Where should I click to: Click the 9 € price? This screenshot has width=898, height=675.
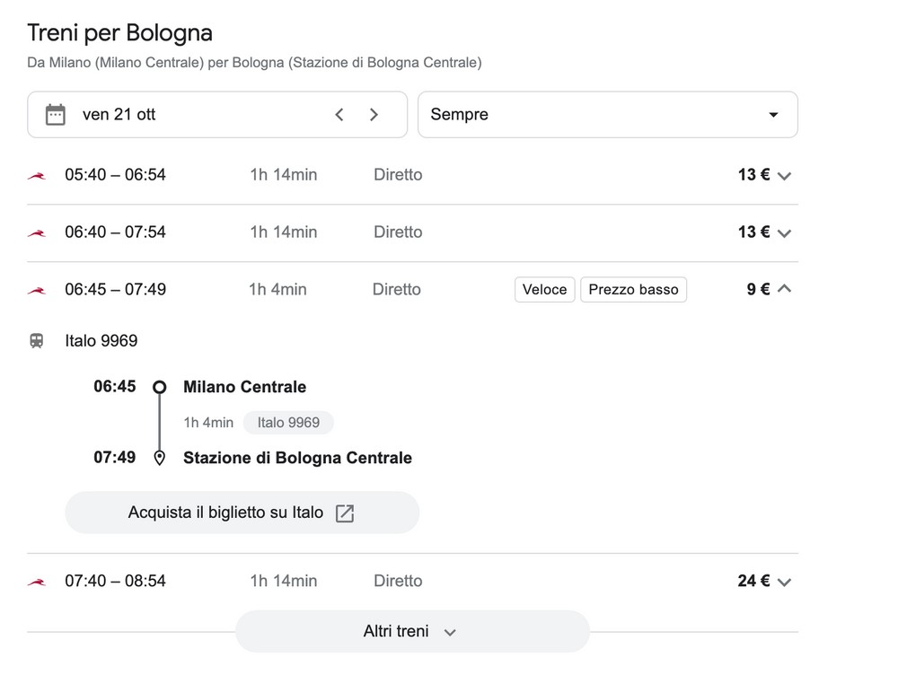[758, 289]
